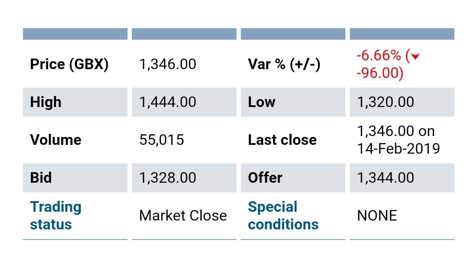Click the red down arrow indicator

(x=414, y=56)
